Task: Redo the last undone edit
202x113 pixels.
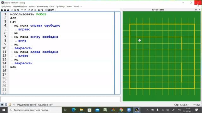Action: coord(25,10)
